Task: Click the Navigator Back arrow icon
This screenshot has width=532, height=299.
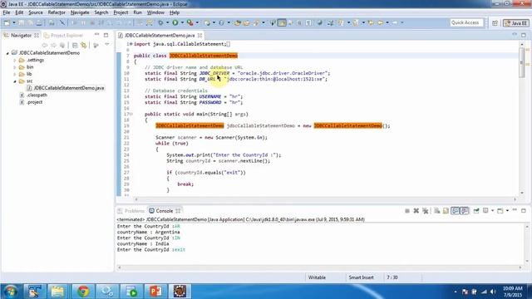Action: pyautogui.click(x=44, y=45)
